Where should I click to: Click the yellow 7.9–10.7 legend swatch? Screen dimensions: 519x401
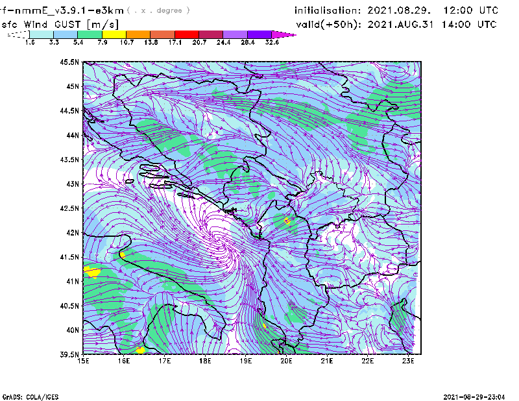coord(114,34)
